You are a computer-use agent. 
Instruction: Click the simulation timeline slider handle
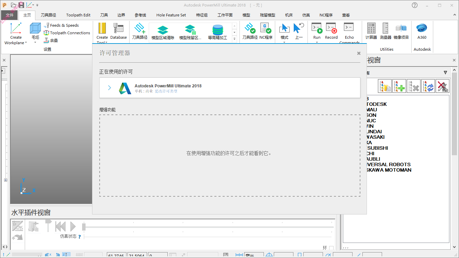tap(83, 227)
